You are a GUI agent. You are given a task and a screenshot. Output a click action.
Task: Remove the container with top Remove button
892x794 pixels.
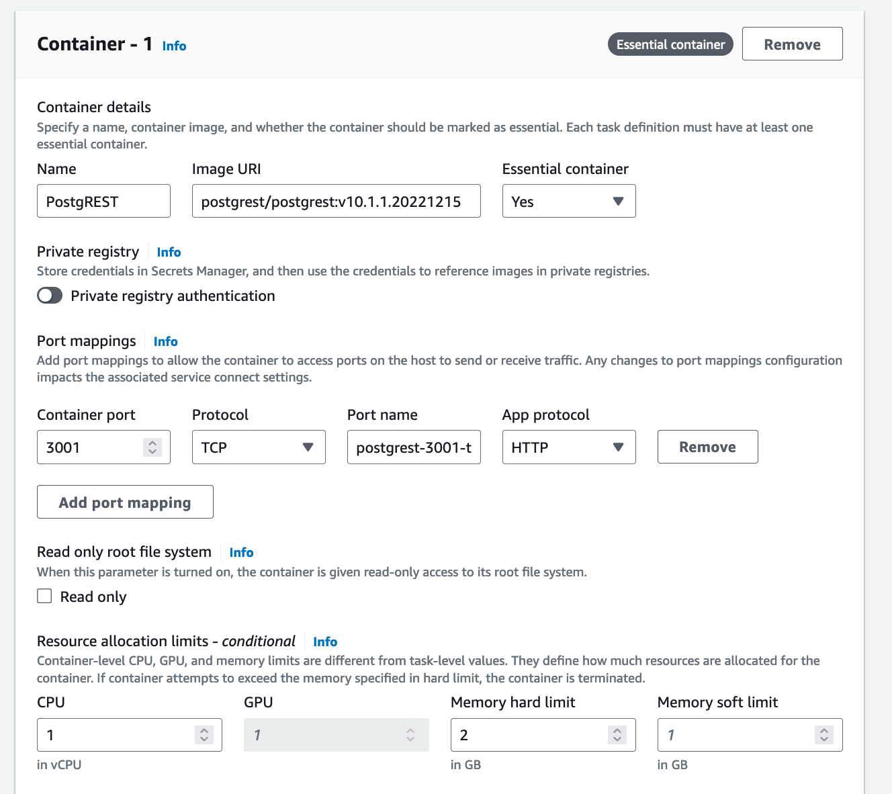click(x=792, y=44)
